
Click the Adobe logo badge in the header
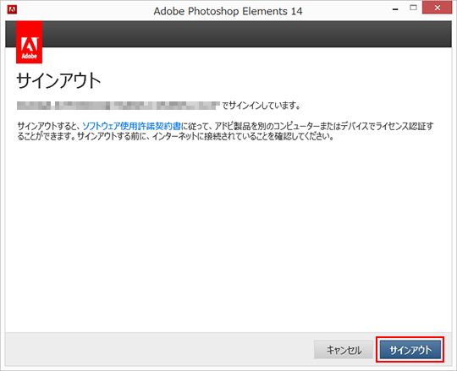(29, 42)
